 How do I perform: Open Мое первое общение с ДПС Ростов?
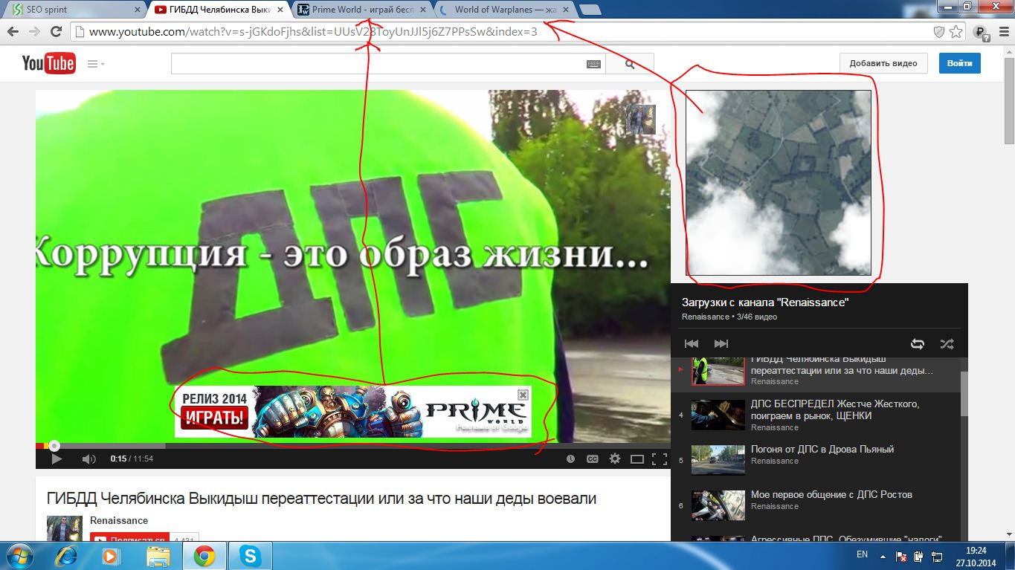831,495
